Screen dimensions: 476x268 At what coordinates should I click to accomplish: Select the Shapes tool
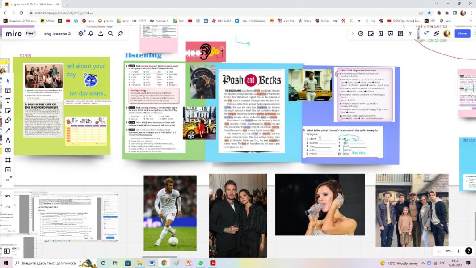pos(8,120)
